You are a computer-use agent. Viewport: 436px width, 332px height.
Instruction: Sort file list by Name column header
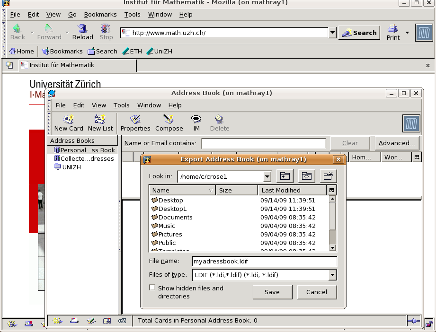point(182,190)
